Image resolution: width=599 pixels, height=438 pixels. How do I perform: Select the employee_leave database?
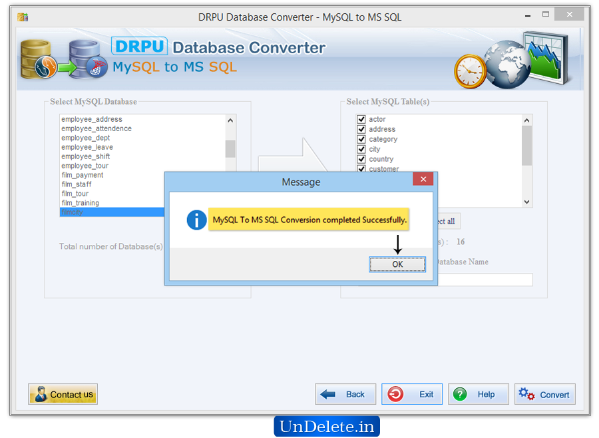[x=87, y=147]
